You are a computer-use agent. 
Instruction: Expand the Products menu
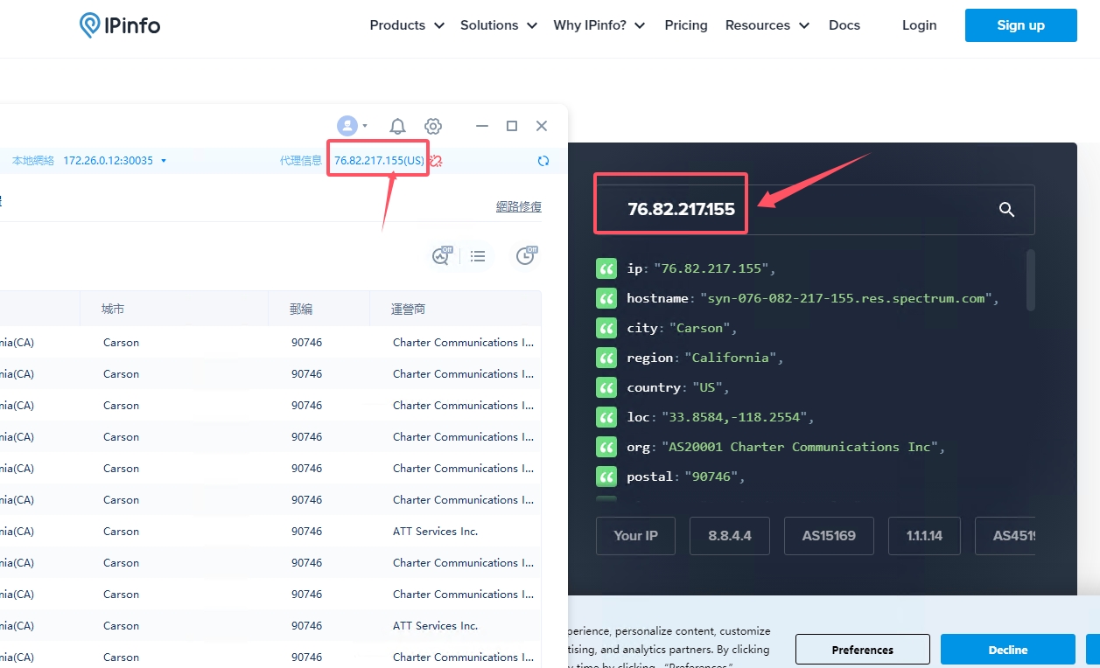coord(407,25)
